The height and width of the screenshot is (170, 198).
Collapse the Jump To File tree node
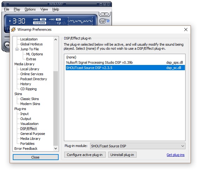point(17,49)
